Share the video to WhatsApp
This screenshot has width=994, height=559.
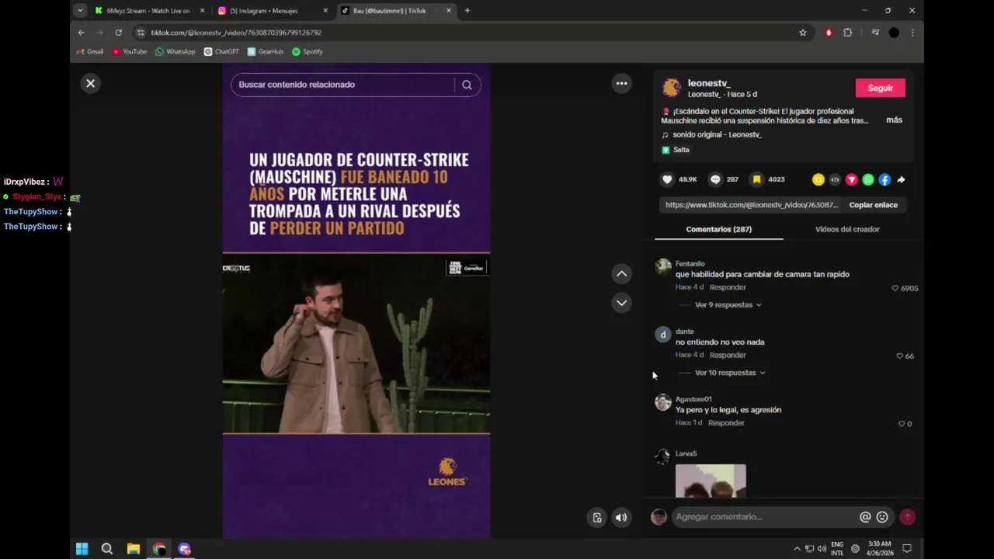pyautogui.click(x=868, y=179)
